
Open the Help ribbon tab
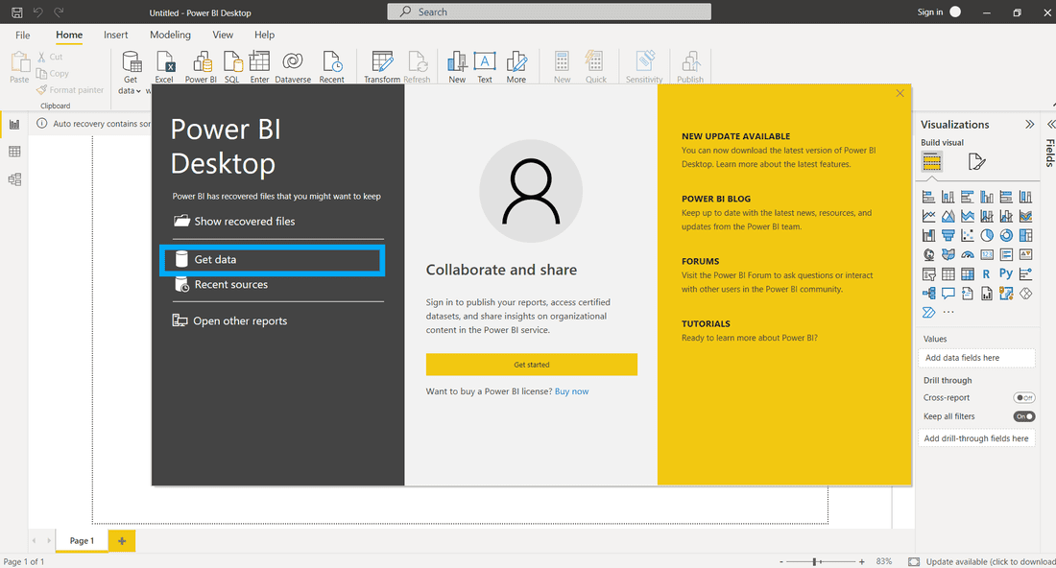click(265, 35)
